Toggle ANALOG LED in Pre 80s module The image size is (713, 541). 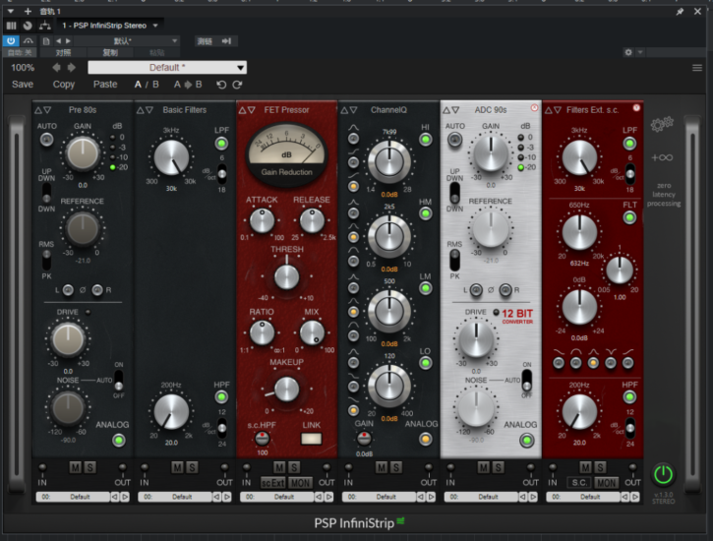click(x=119, y=440)
